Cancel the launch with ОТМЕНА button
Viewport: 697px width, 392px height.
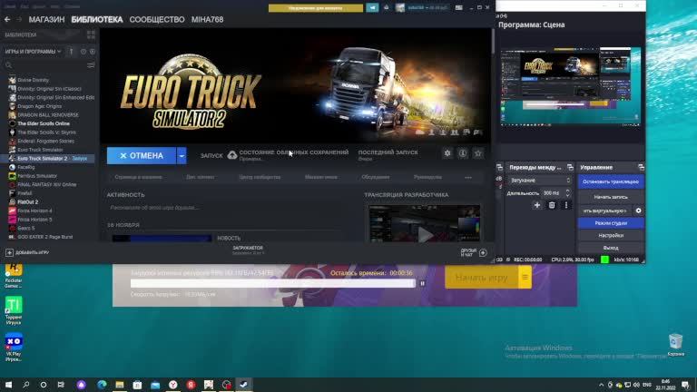coord(142,155)
